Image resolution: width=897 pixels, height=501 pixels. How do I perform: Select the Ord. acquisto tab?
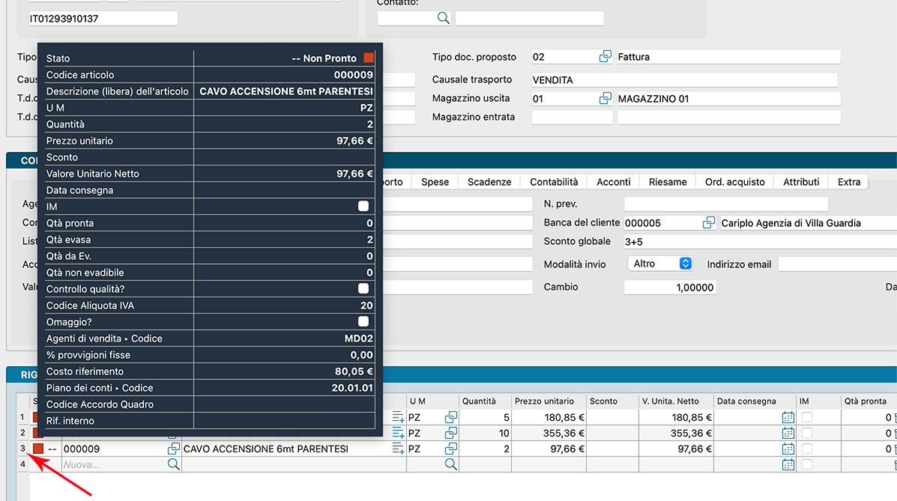click(x=734, y=182)
